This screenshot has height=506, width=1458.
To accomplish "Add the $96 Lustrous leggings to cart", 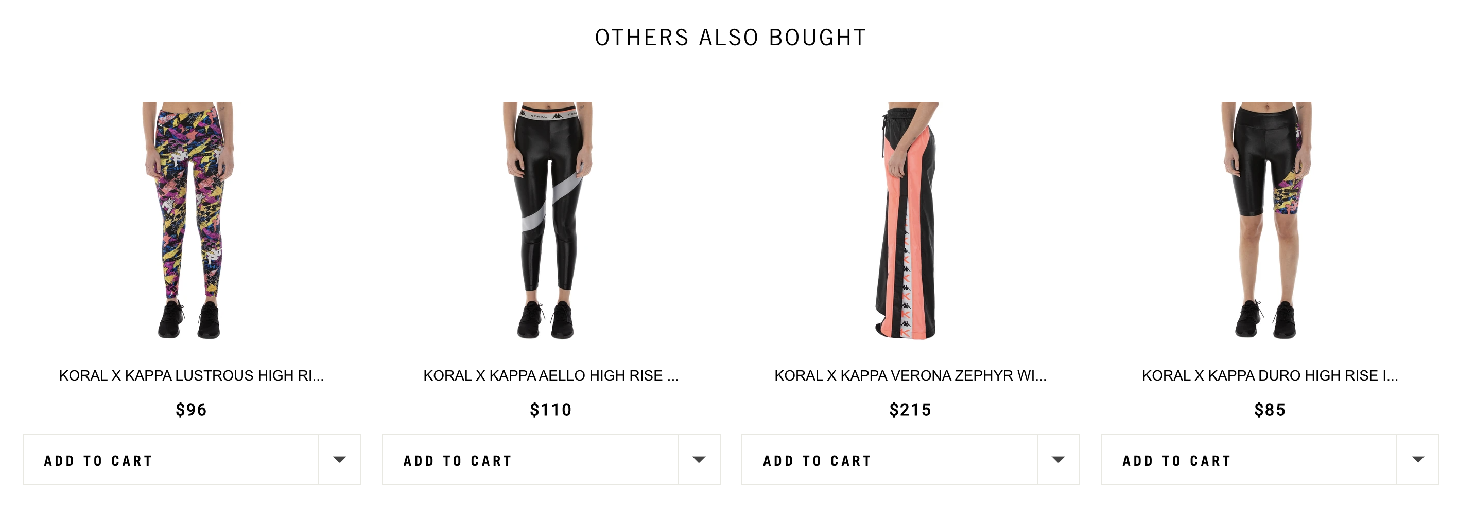I will point(171,460).
